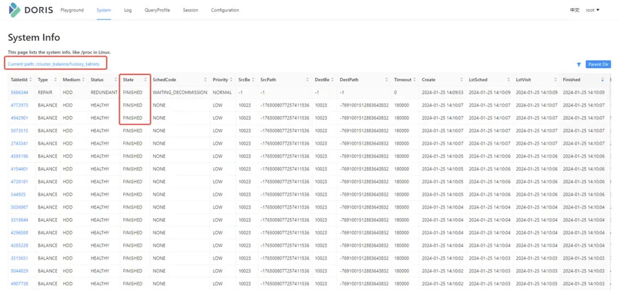Open the Configuration tab

225,10
